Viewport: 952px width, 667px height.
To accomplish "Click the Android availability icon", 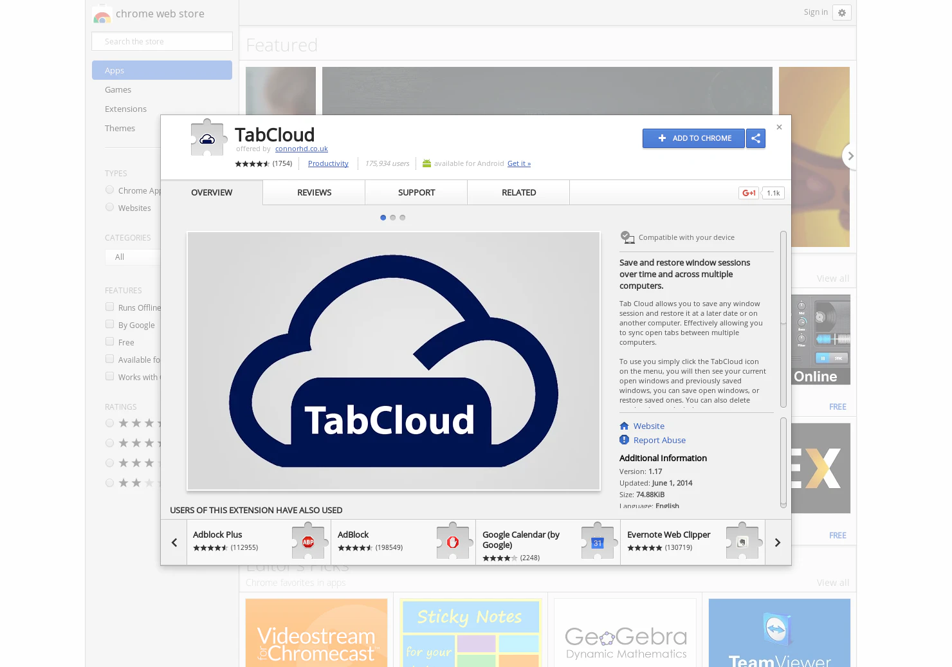I will tap(426, 163).
